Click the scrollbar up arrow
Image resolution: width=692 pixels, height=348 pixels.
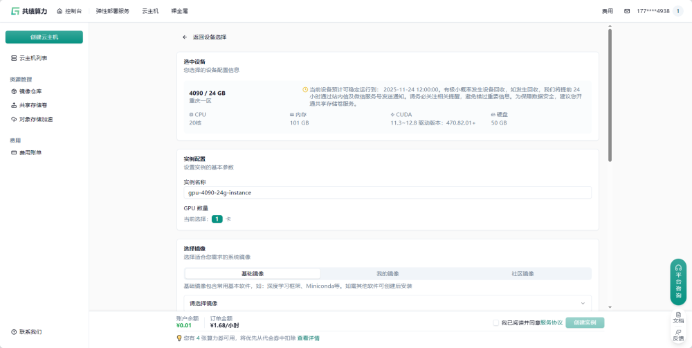[x=610, y=26]
